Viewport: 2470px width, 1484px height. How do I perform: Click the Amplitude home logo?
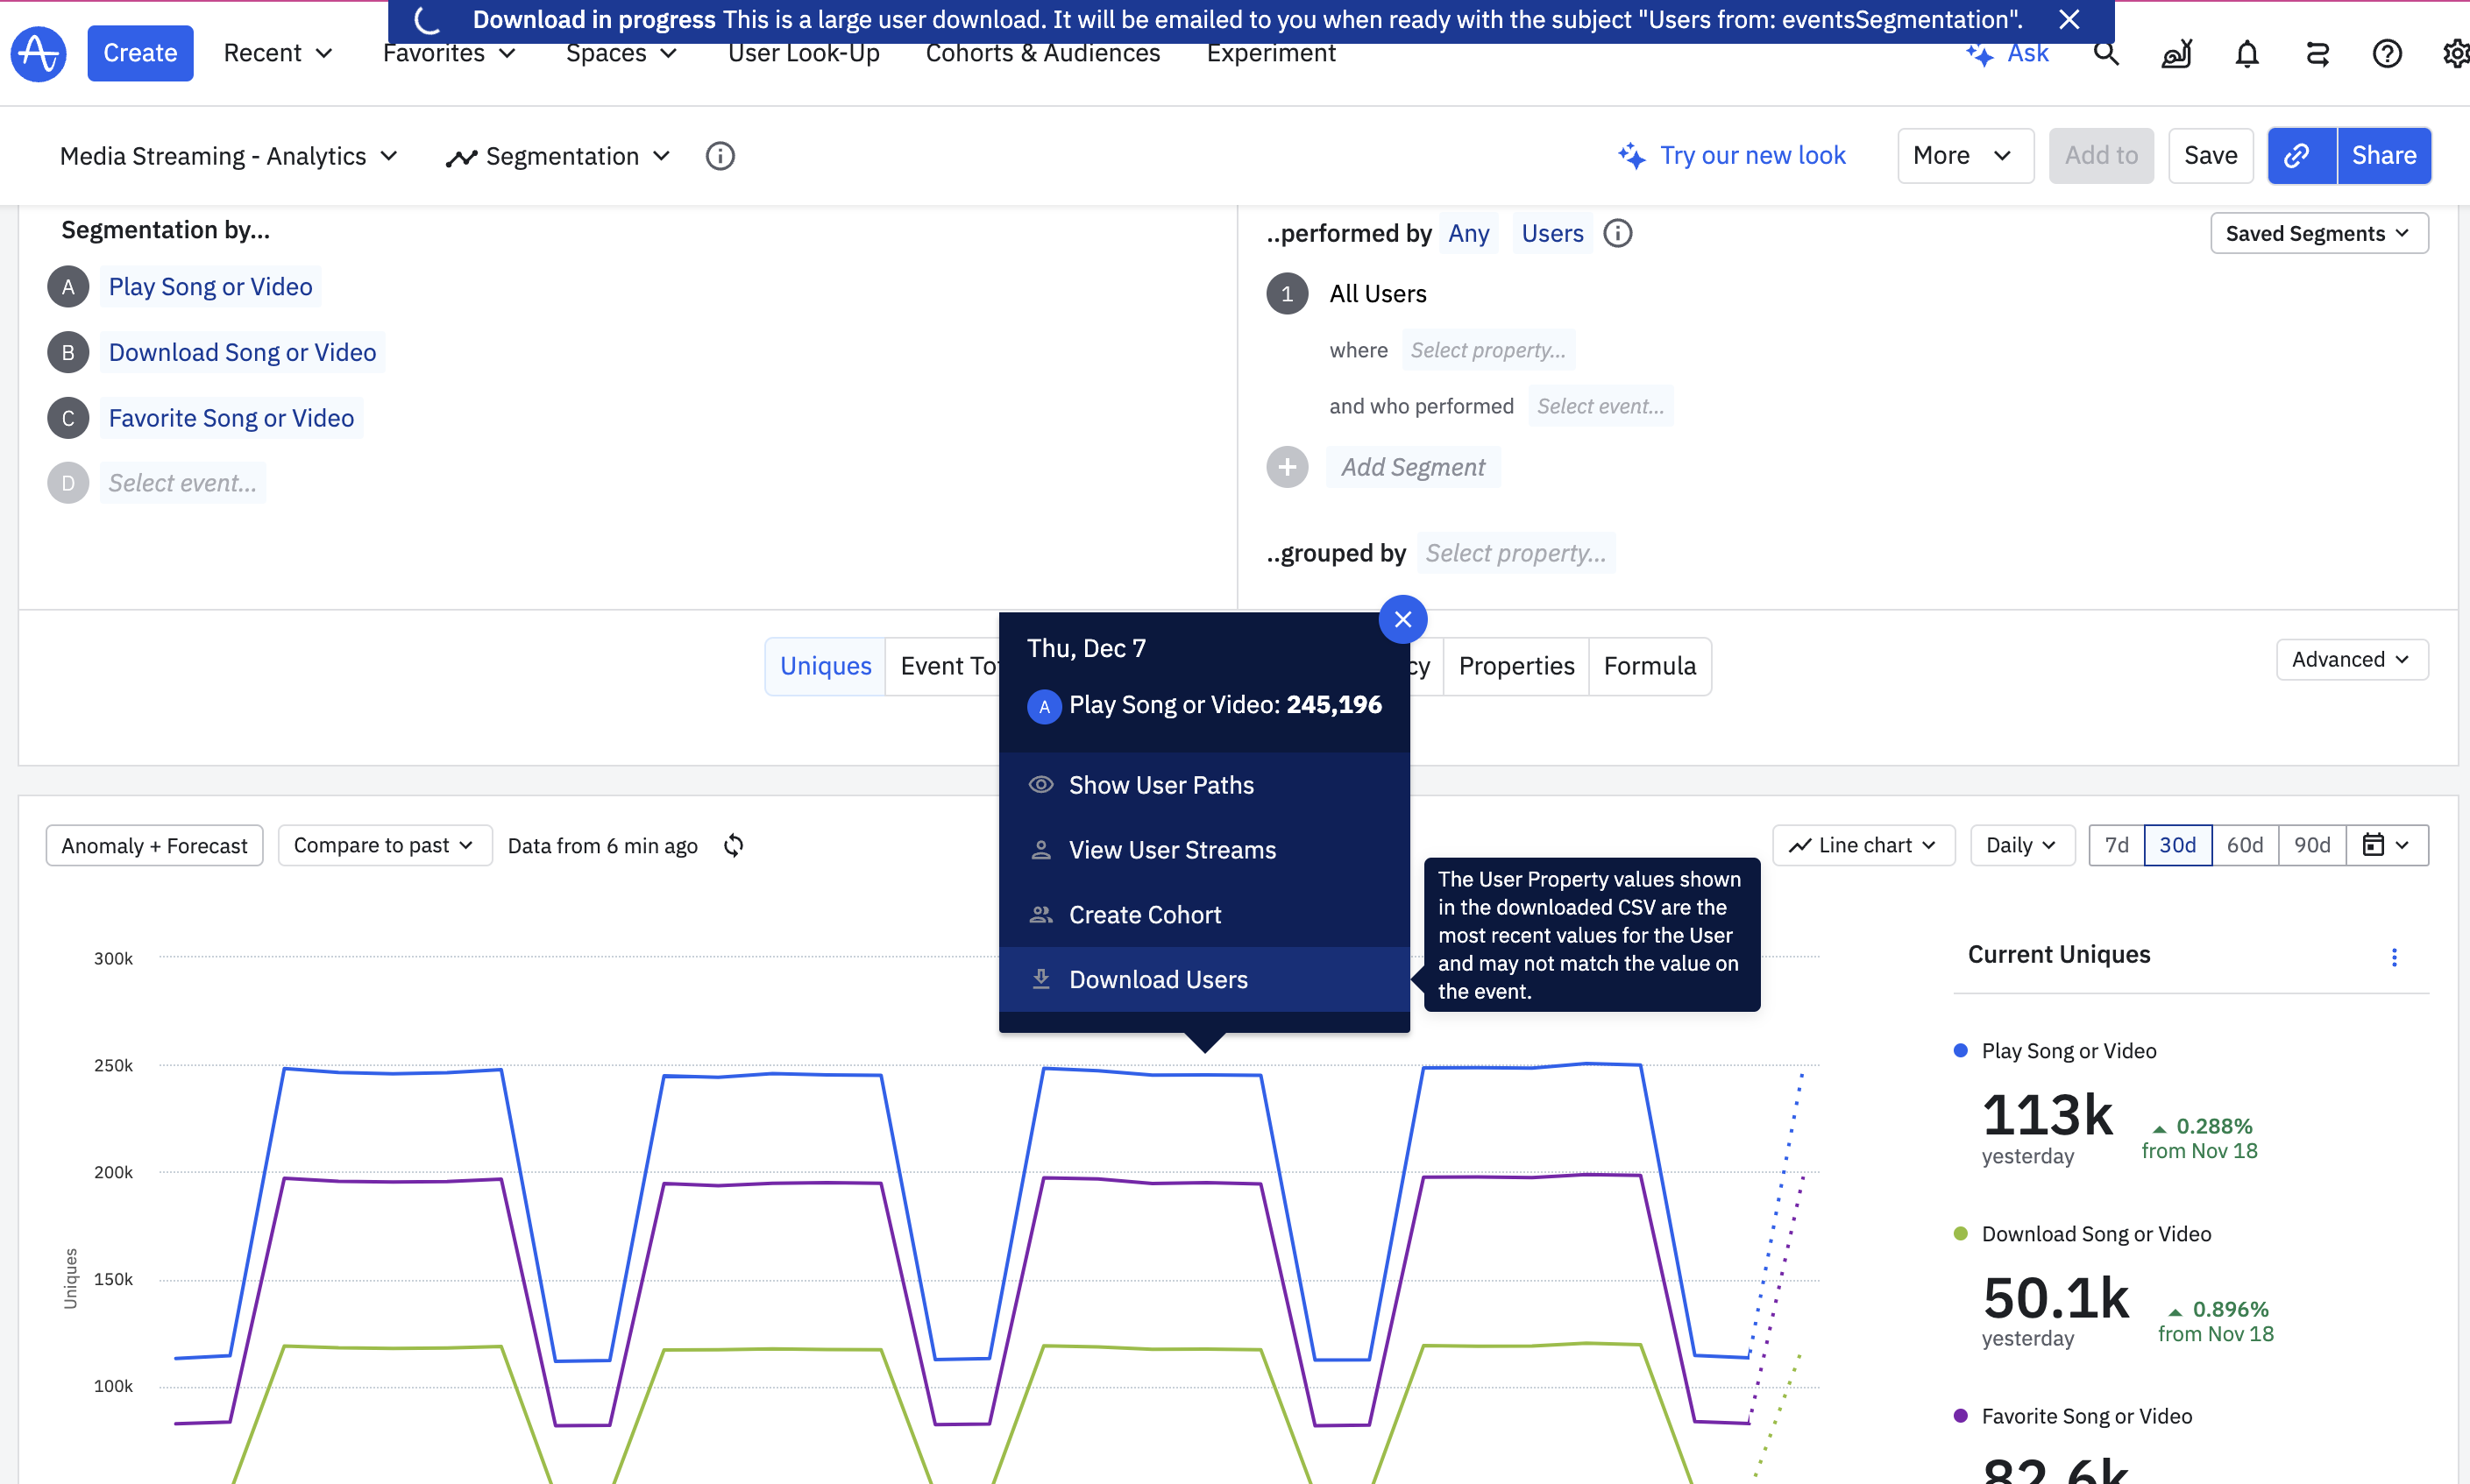point(38,53)
